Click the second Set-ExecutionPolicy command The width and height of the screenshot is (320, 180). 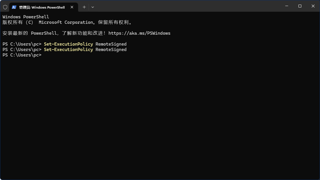(68, 50)
